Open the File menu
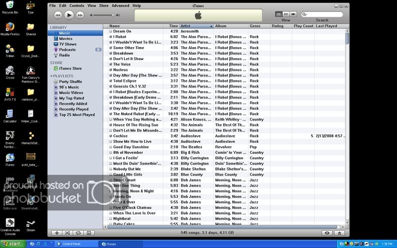397x248 pixels. click(x=53, y=5)
